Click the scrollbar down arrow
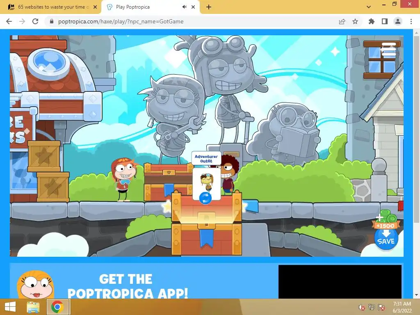The image size is (420, 315). 416,295
